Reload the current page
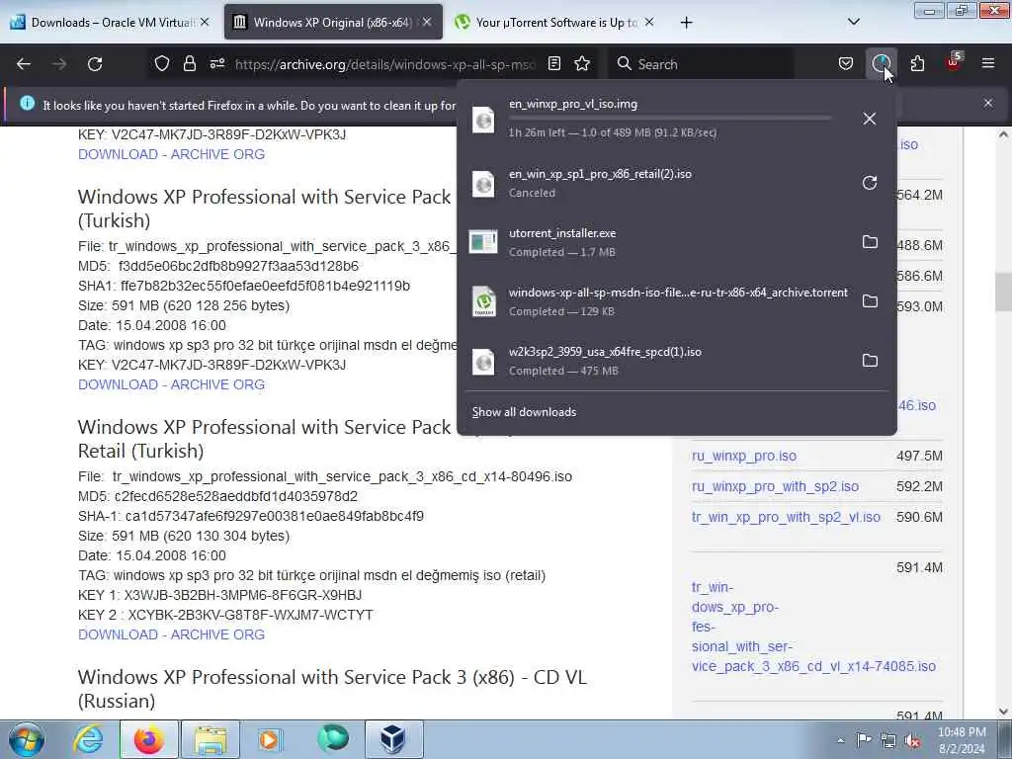The width and height of the screenshot is (1012, 759). [x=95, y=64]
